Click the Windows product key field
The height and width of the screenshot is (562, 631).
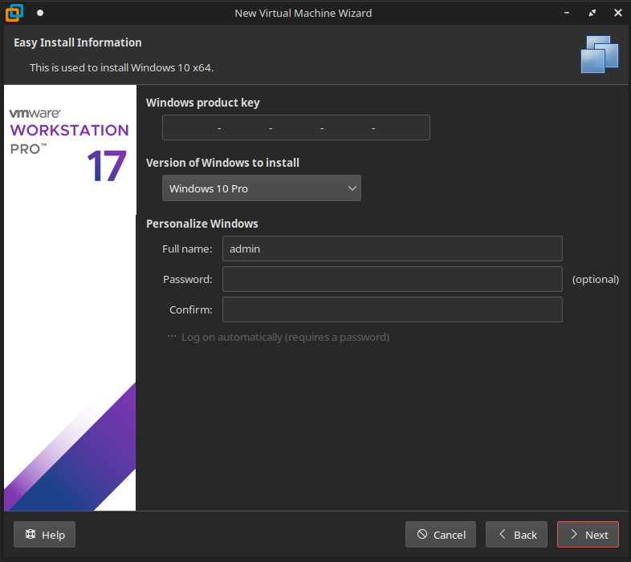tap(295, 127)
